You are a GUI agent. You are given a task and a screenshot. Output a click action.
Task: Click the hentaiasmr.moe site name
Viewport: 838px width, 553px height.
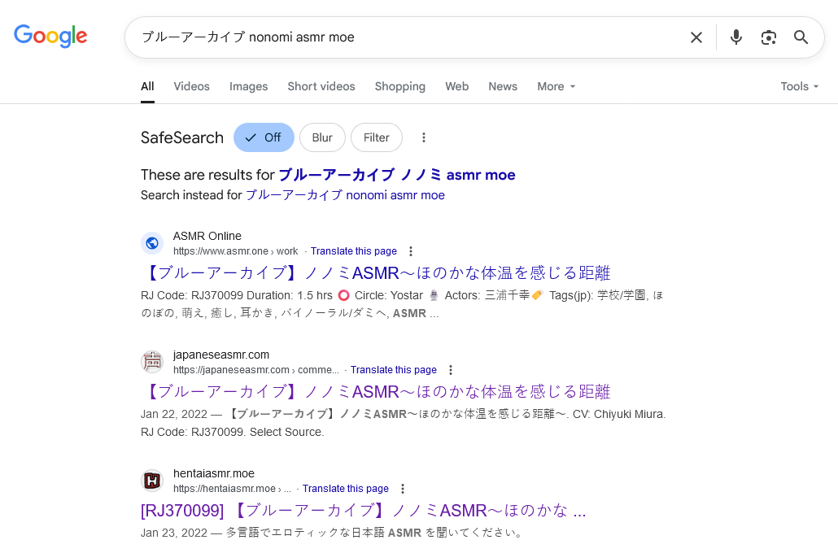click(214, 473)
